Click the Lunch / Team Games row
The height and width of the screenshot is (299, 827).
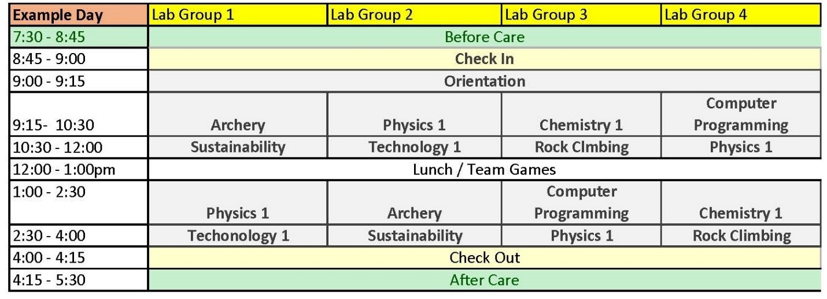pyautogui.click(x=485, y=169)
